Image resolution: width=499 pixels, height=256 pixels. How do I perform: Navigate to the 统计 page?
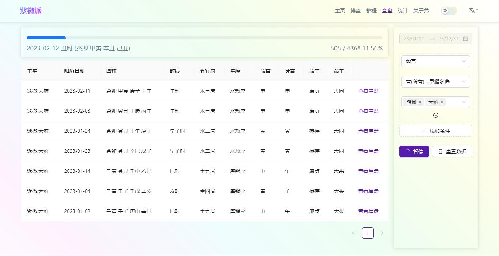click(x=402, y=11)
